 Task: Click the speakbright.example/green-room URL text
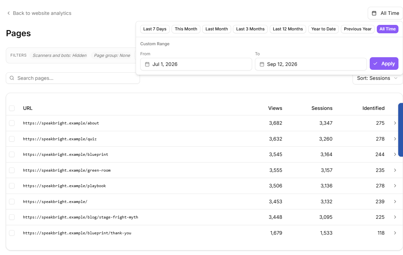[67, 170]
